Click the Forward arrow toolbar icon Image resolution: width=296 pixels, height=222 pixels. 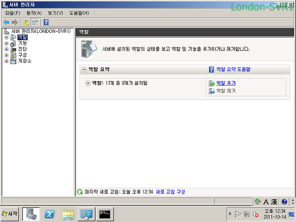click(15, 22)
